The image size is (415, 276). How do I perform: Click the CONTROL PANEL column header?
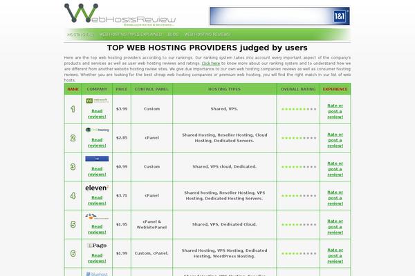click(x=151, y=89)
